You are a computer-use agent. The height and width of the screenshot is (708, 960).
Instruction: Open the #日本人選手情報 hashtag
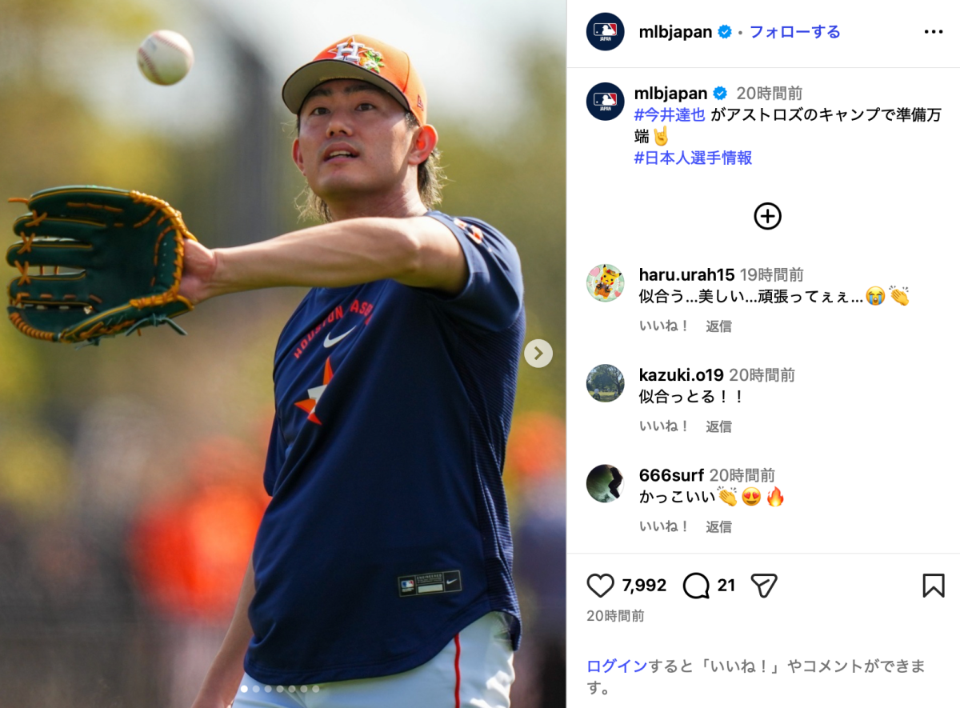[x=693, y=158]
